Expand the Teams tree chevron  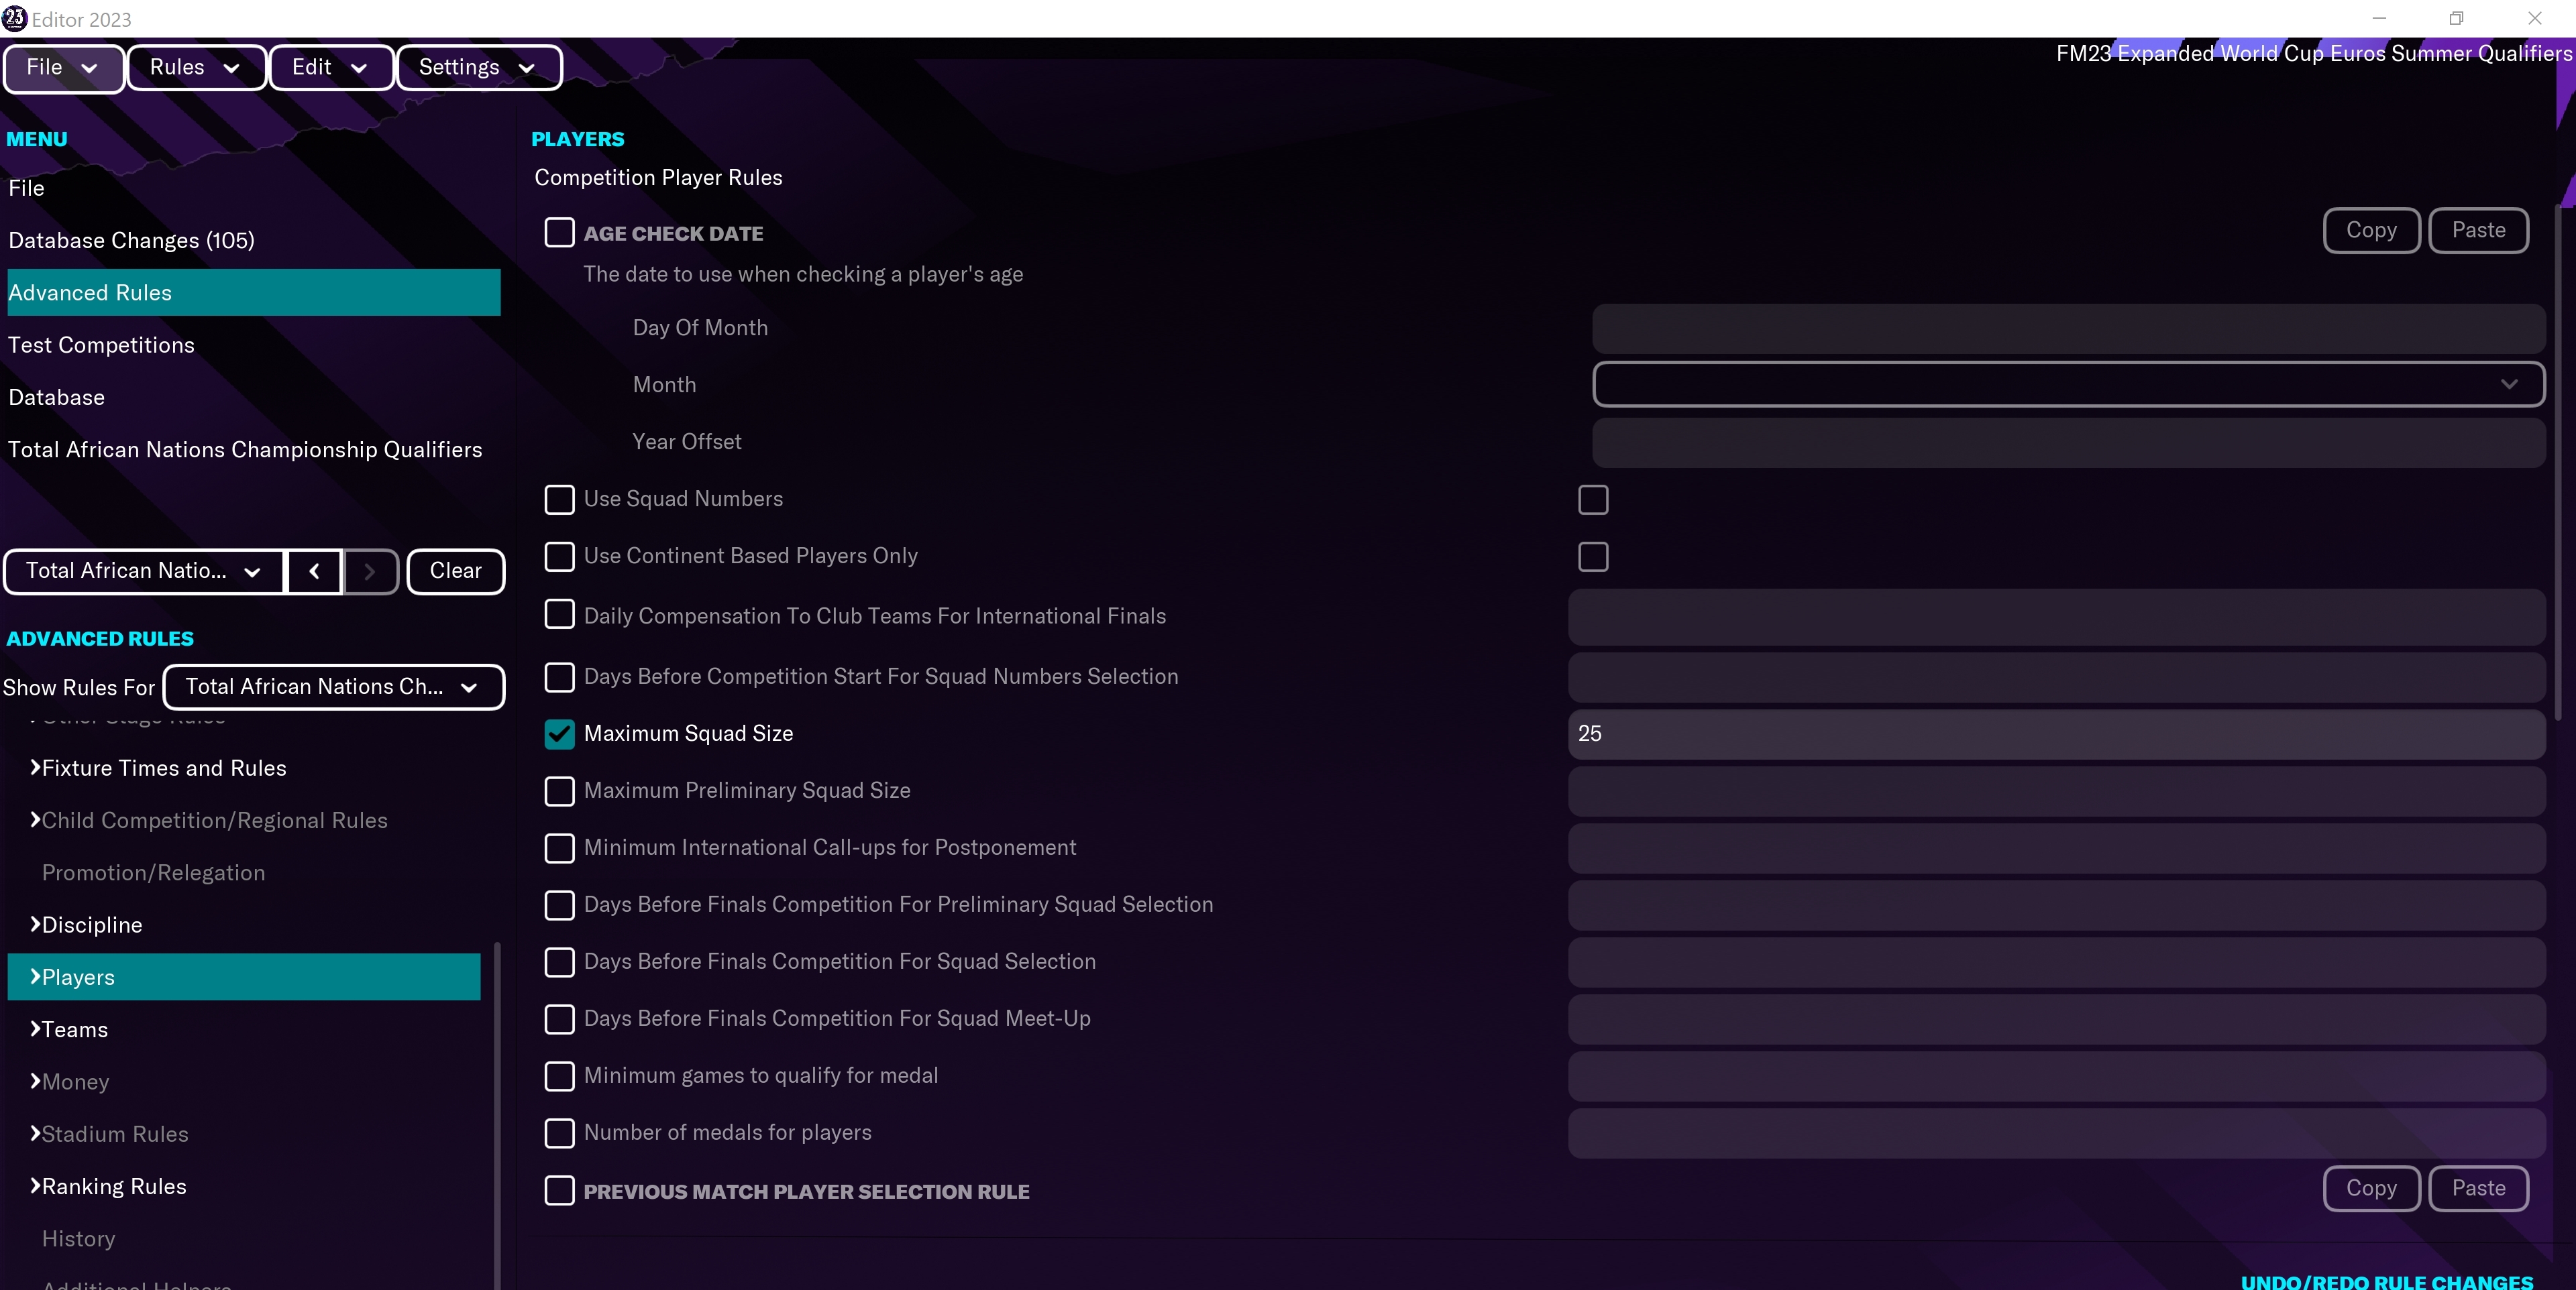tap(35, 1029)
